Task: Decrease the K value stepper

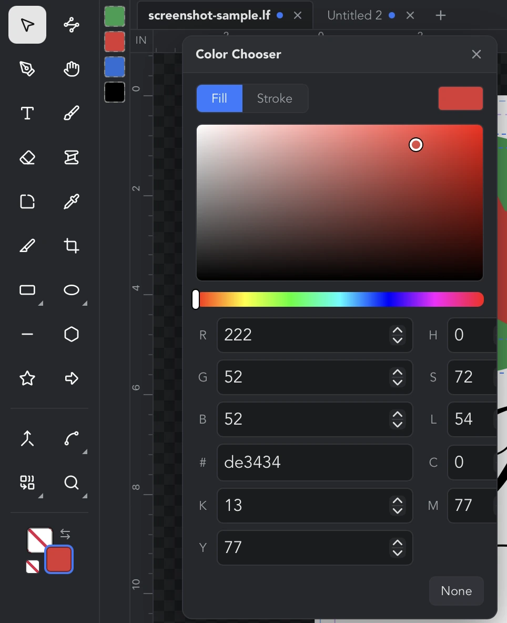Action: tap(398, 510)
